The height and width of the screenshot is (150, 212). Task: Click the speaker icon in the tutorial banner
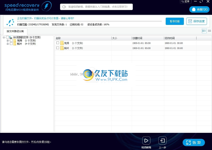(x=64, y=7)
